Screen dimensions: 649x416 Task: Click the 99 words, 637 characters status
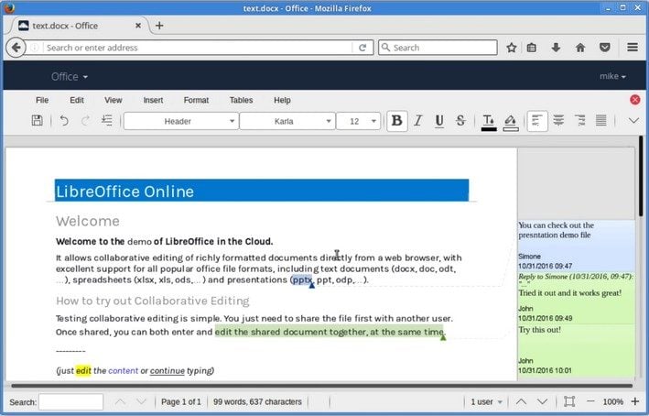click(257, 401)
